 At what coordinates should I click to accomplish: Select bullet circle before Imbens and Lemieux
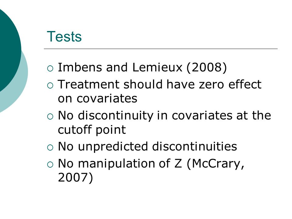coord(50,68)
